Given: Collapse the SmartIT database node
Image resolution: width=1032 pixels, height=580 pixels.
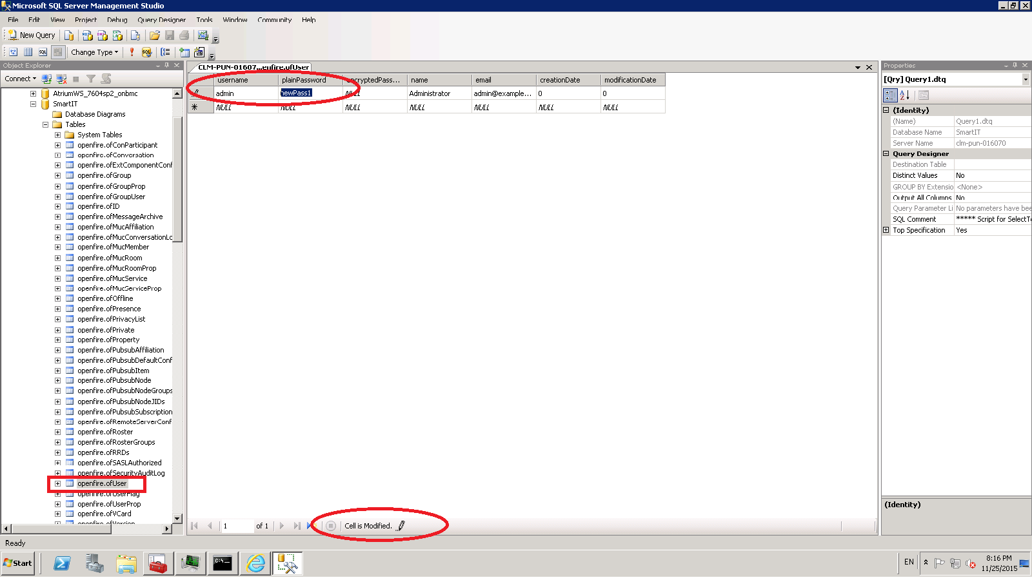Looking at the screenshot, I should coord(34,104).
